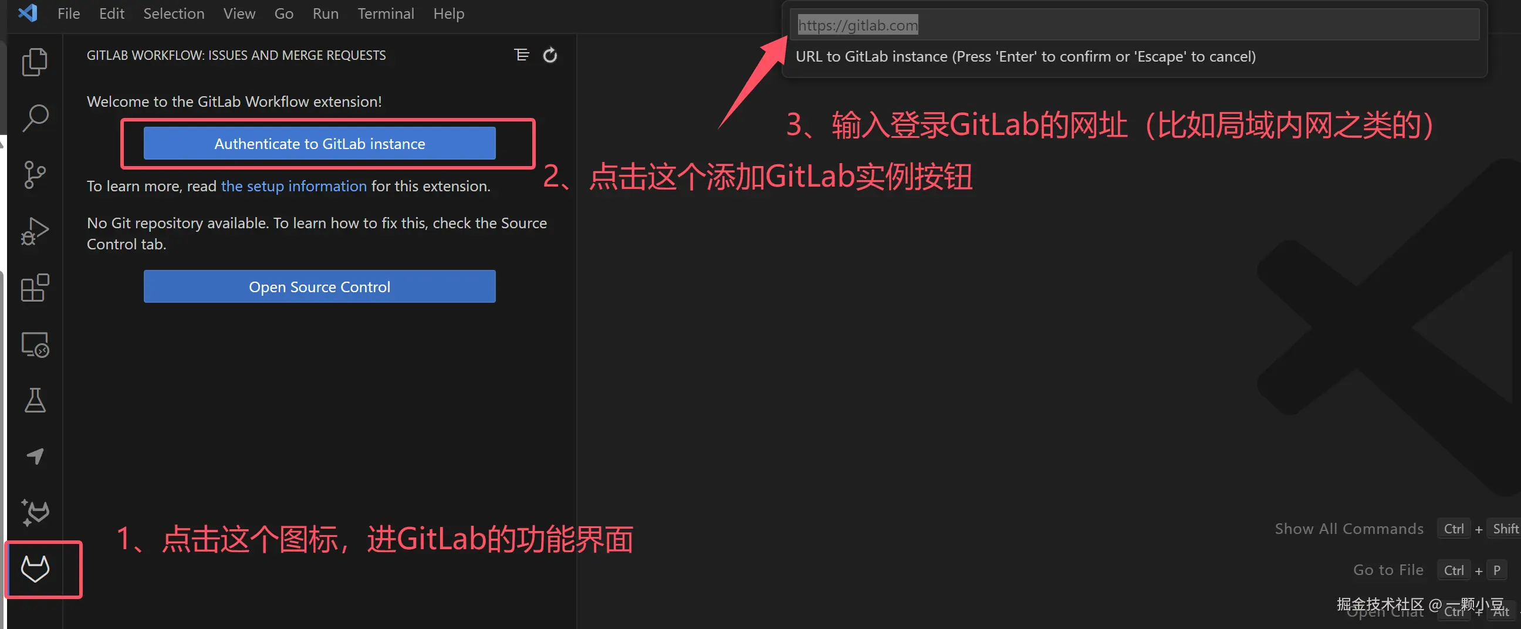Click Authenticate to GitLab instance button
This screenshot has width=1521, height=629.
319,144
